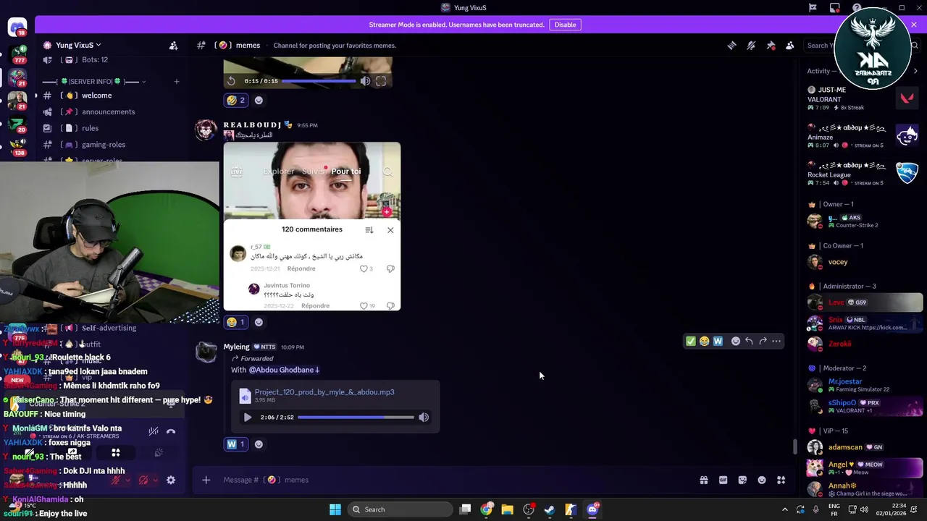Seek the mp3 audio progress bar

356,418
